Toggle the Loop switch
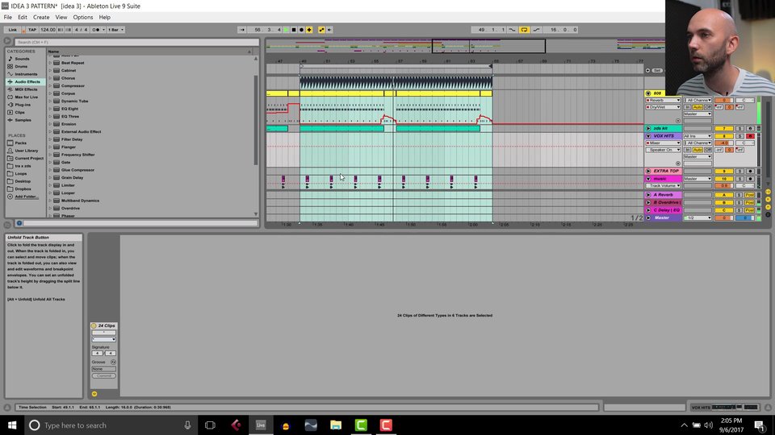 point(525,30)
